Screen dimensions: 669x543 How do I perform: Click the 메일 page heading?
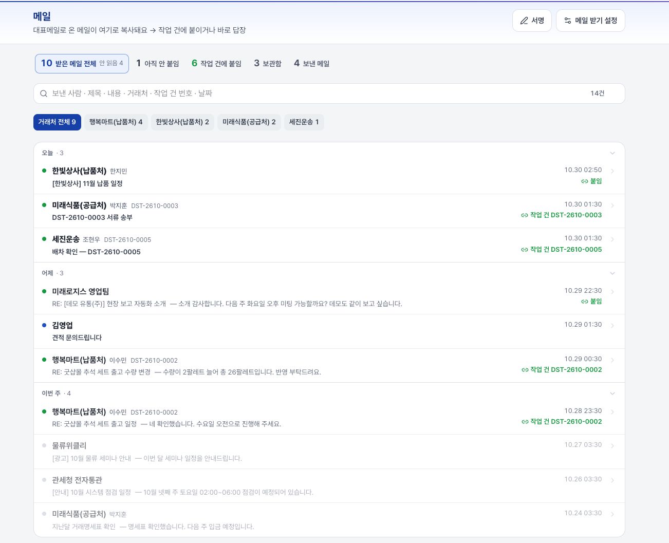42,16
